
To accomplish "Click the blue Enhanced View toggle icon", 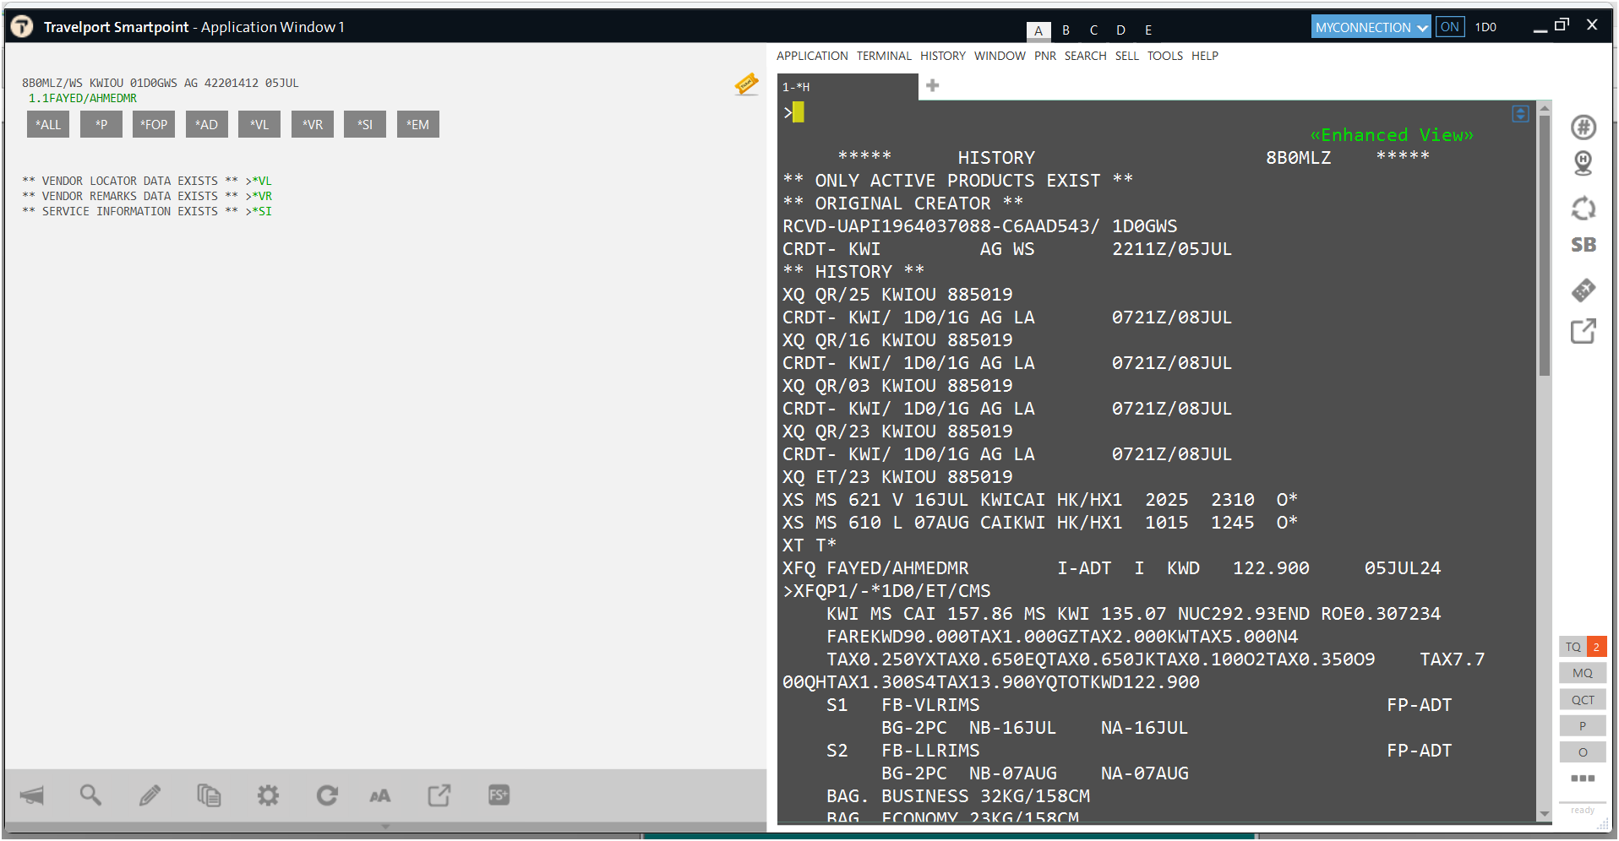I will point(1520,114).
